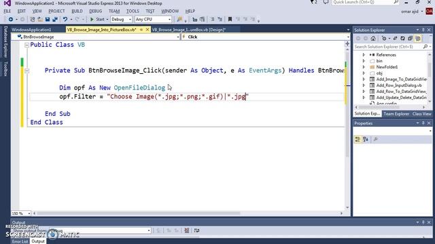Open the DEBUG menu
The image size is (435, 244).
coord(95,11)
